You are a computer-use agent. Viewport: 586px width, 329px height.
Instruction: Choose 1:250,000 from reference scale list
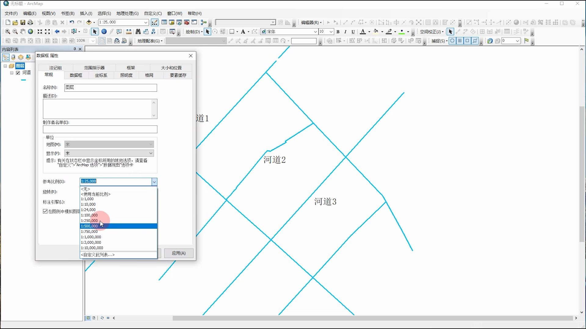point(89,221)
